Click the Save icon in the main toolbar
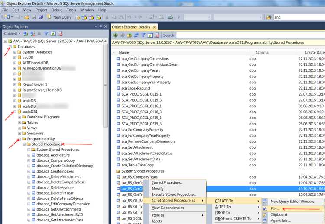 coord(34,17)
